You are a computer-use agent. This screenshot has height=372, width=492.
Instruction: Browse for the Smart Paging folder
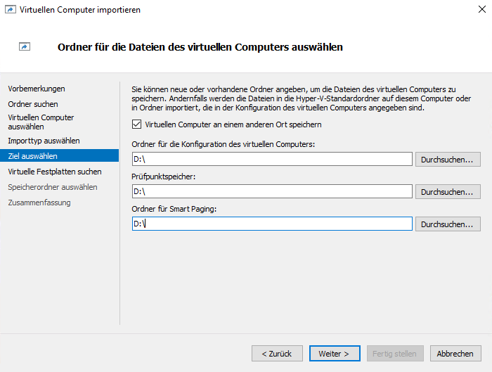(448, 224)
